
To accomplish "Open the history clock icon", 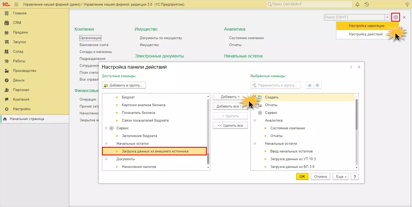I will [x=366, y=4].
